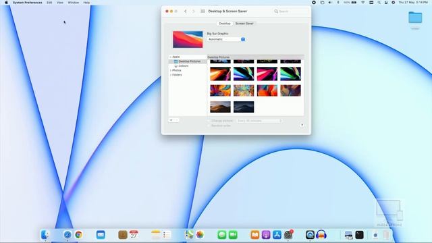432x243 pixels.
Task: Open the Calendar app showing 27
Action: point(134,235)
